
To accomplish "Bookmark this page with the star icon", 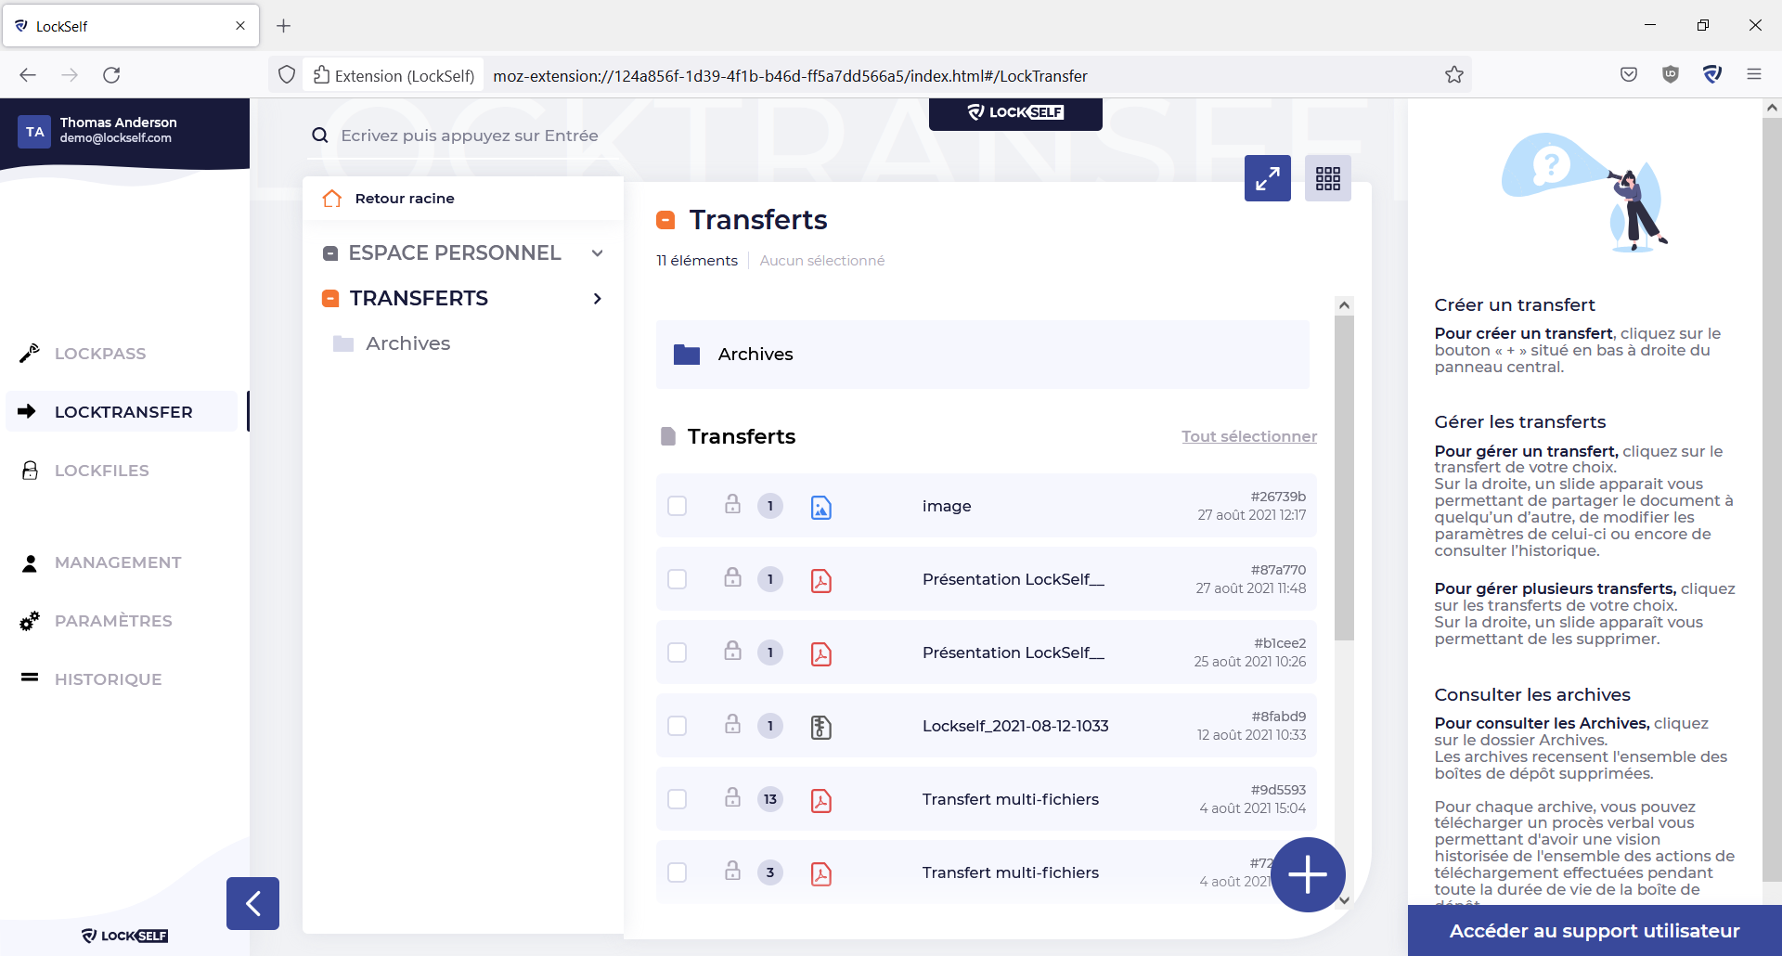I will point(1454,75).
